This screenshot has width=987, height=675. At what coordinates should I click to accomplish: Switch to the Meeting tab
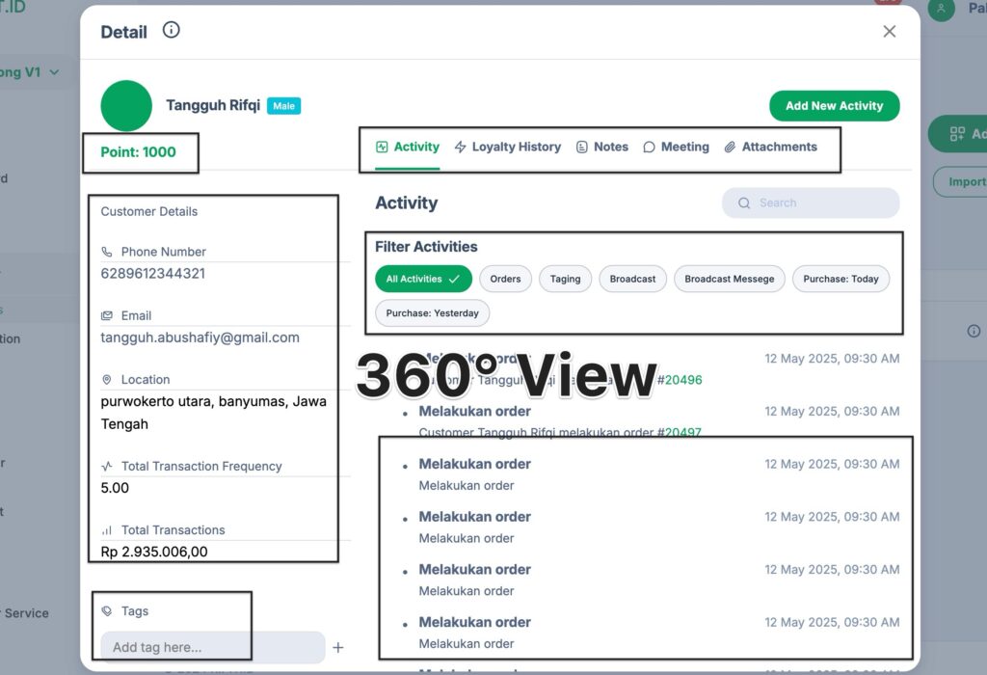click(x=676, y=148)
